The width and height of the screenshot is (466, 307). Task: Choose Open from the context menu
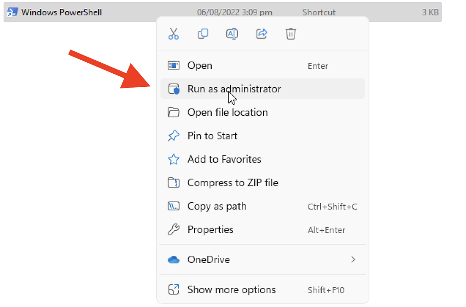point(200,65)
